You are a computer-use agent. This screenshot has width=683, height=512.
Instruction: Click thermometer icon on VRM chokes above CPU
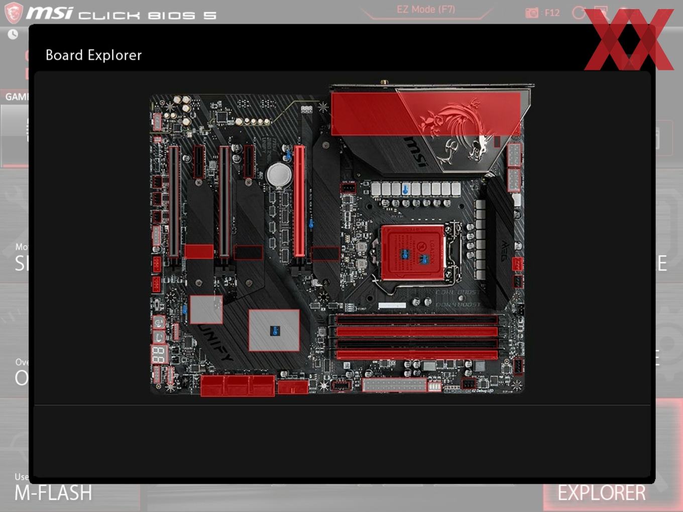click(405, 190)
